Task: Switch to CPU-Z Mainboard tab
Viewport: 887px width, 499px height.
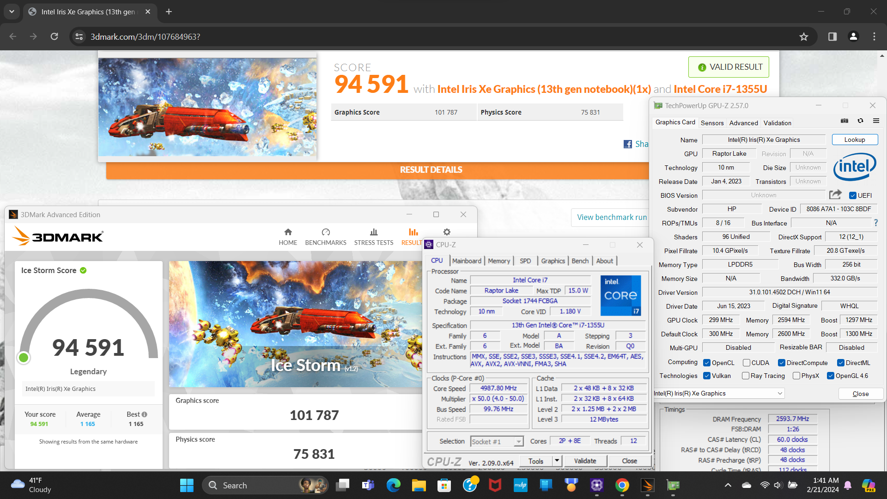Action: pos(467,261)
